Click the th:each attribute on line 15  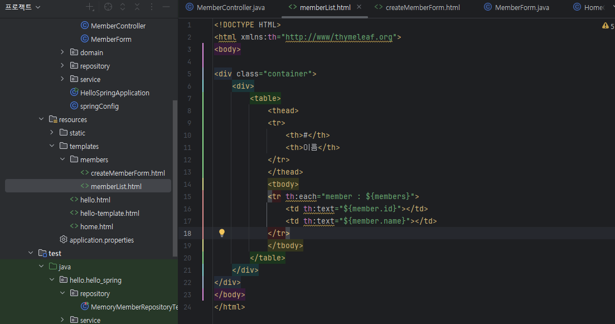[301, 196]
